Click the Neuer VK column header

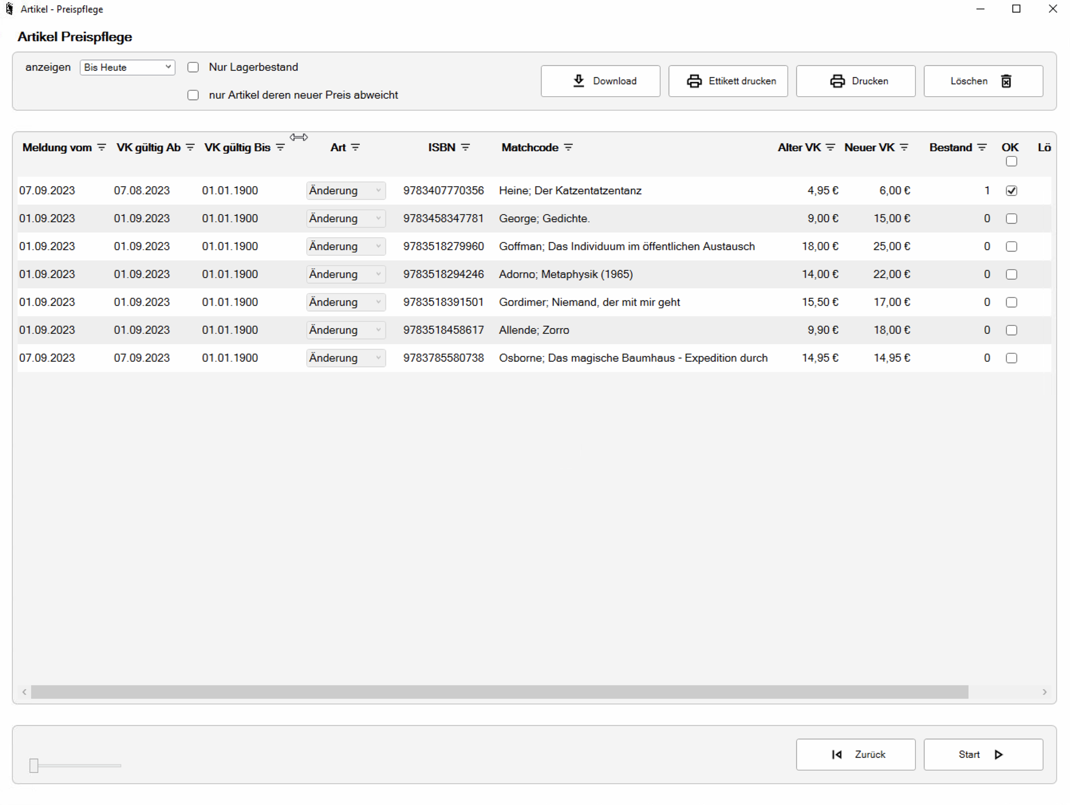(870, 147)
